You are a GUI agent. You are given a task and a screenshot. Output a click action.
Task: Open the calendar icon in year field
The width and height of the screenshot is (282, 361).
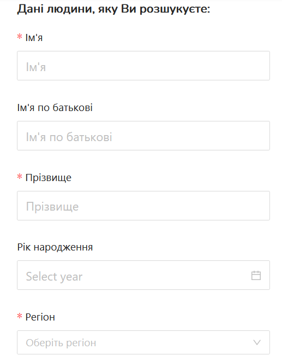tap(256, 275)
